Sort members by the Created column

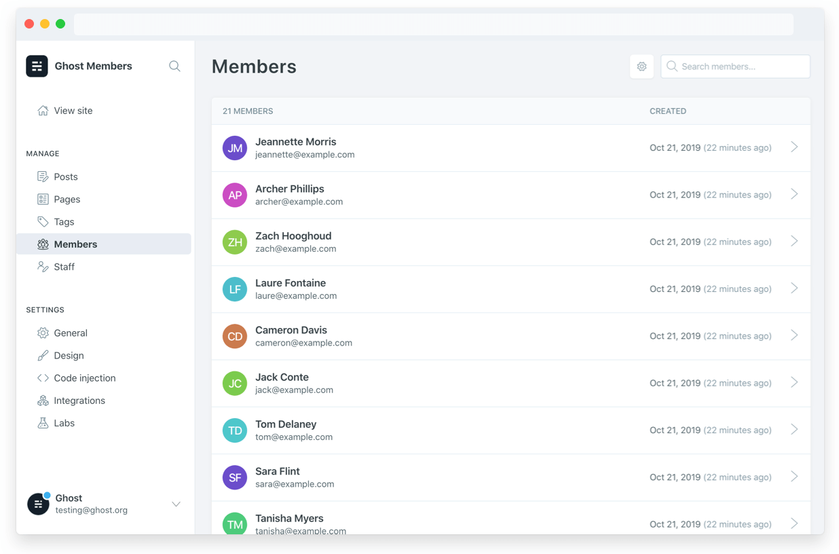668,111
